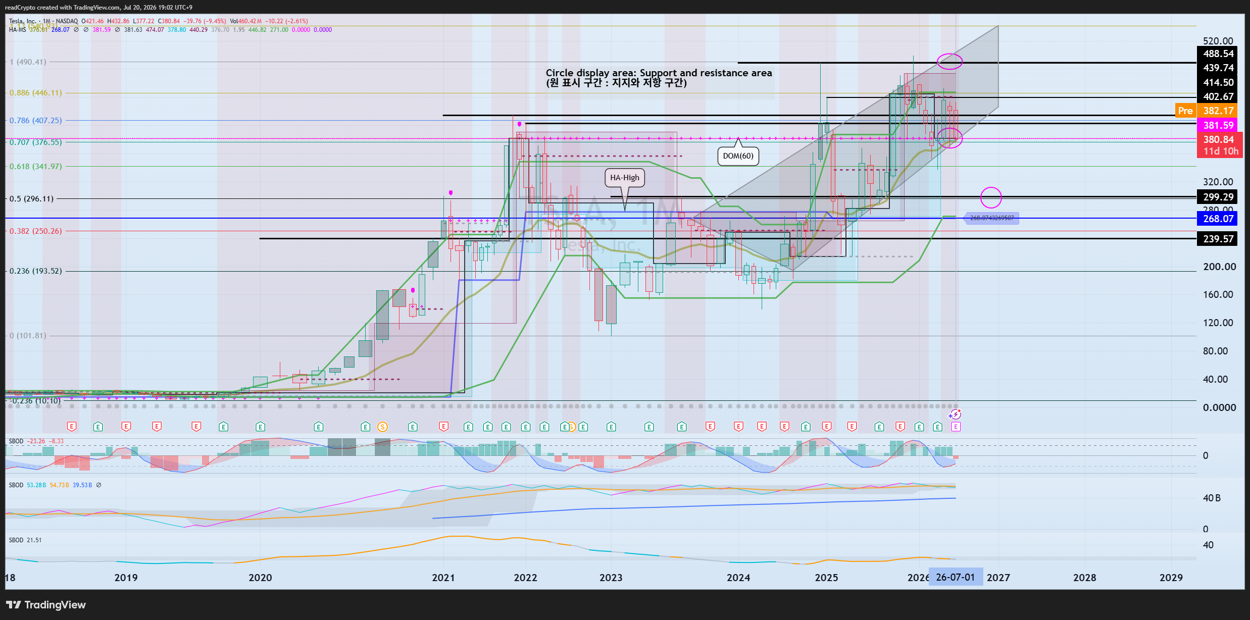Click the purple lightning events icon
1250x620 pixels.
(955, 415)
